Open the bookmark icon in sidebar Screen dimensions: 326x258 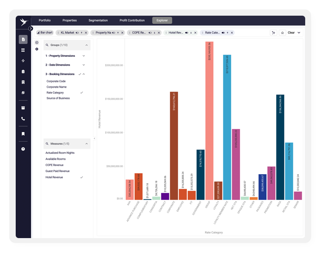(23, 134)
